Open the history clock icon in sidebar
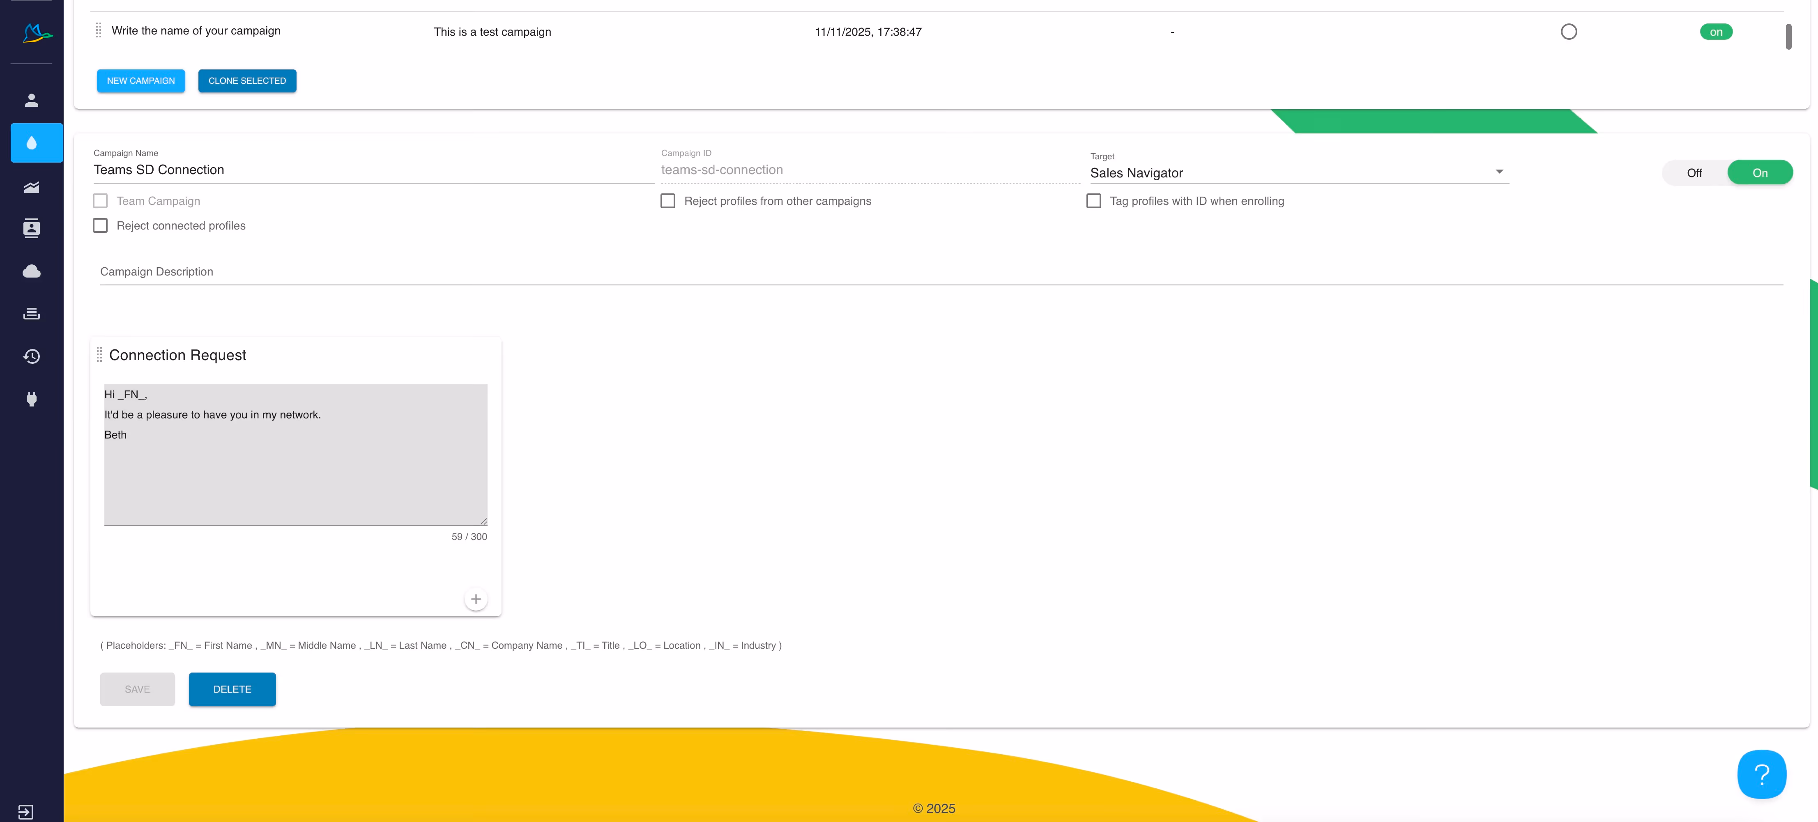The height and width of the screenshot is (822, 1818). pyautogui.click(x=31, y=356)
